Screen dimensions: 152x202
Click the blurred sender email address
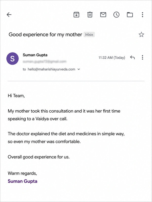[45, 62]
